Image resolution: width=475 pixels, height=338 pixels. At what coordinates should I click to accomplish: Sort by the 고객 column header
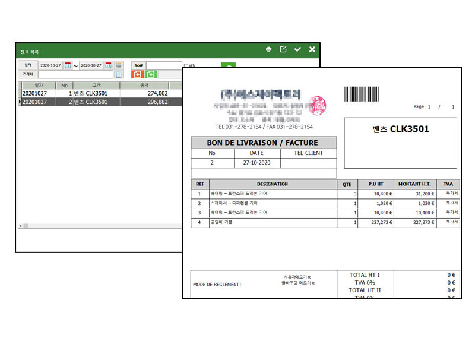(96, 86)
